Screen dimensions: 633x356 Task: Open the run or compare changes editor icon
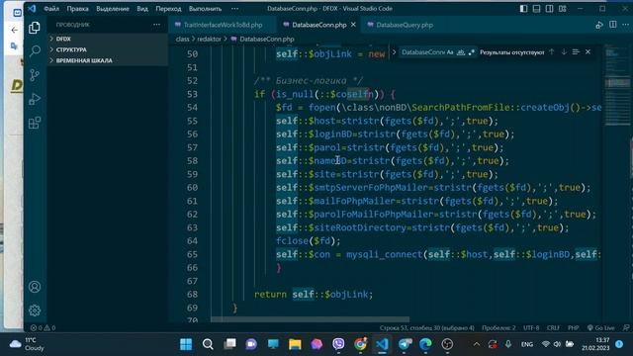599,25
